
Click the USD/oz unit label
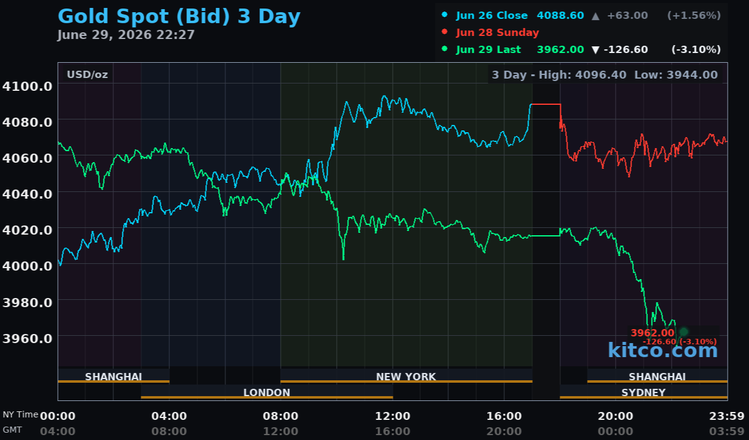click(x=87, y=74)
